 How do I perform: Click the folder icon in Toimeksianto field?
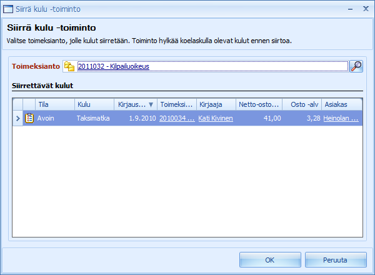(69, 66)
